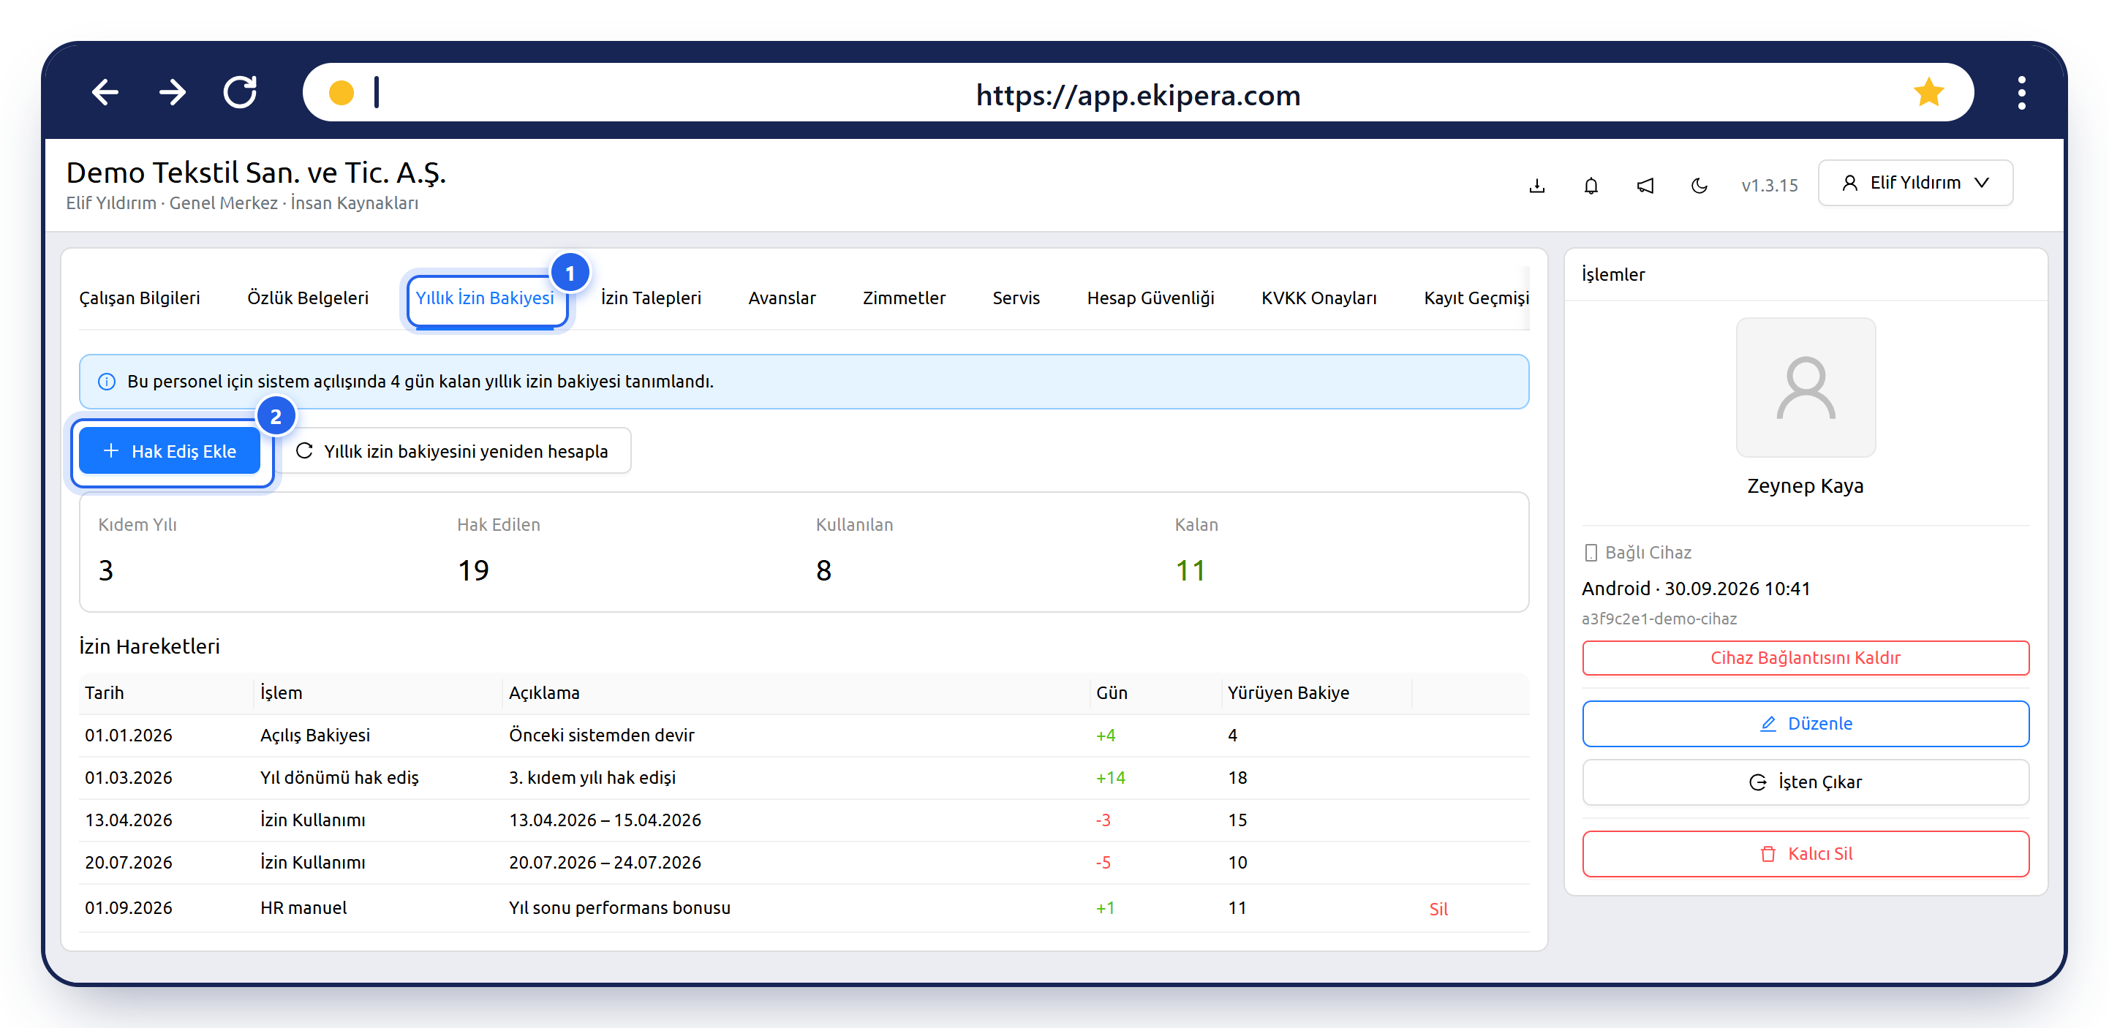Open the browser three-dot menu
Screen dimensions: 2109x1028
click(2021, 92)
